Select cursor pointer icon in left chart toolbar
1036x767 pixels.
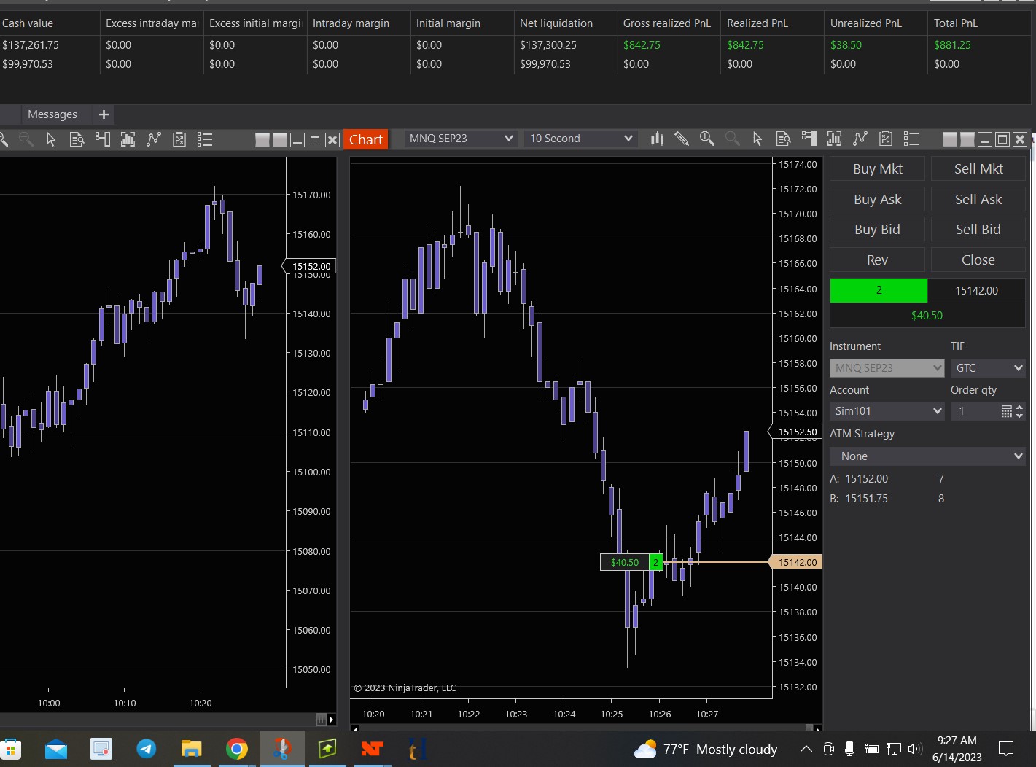coord(51,139)
